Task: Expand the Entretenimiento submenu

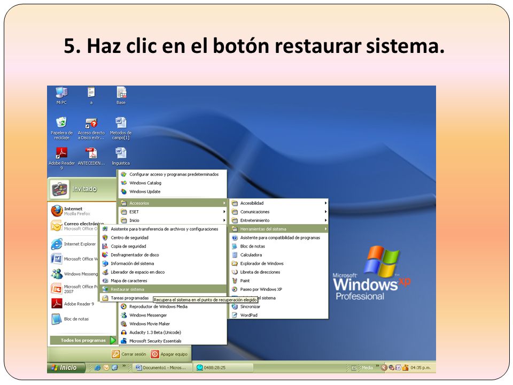Action: click(278, 220)
